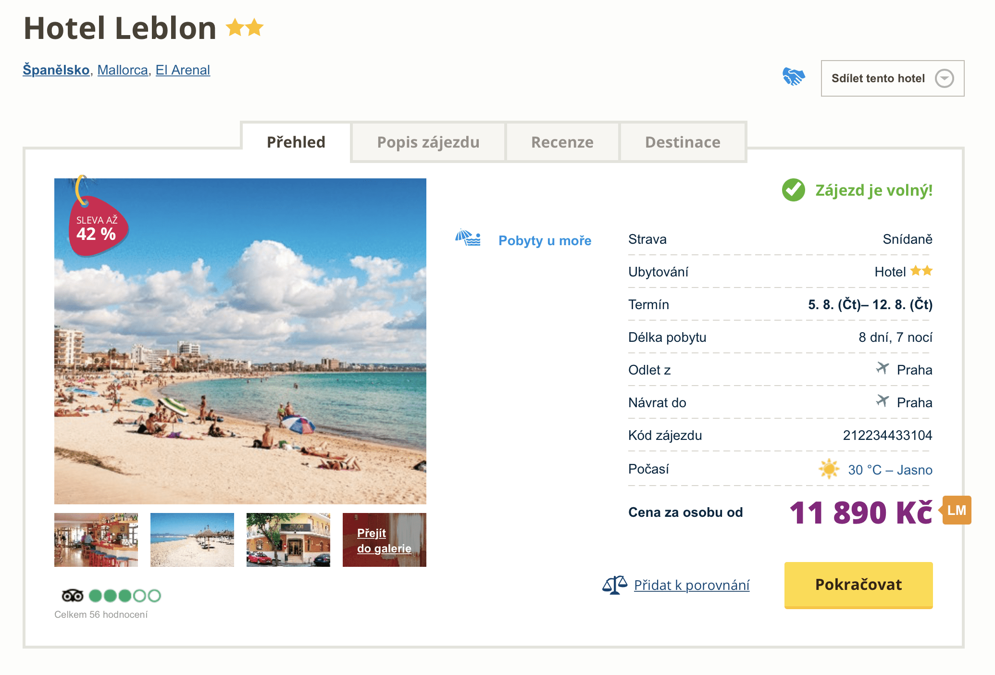This screenshot has width=995, height=675.
Task: Follow the Přidat k porovnání link
Action: pyautogui.click(x=691, y=585)
